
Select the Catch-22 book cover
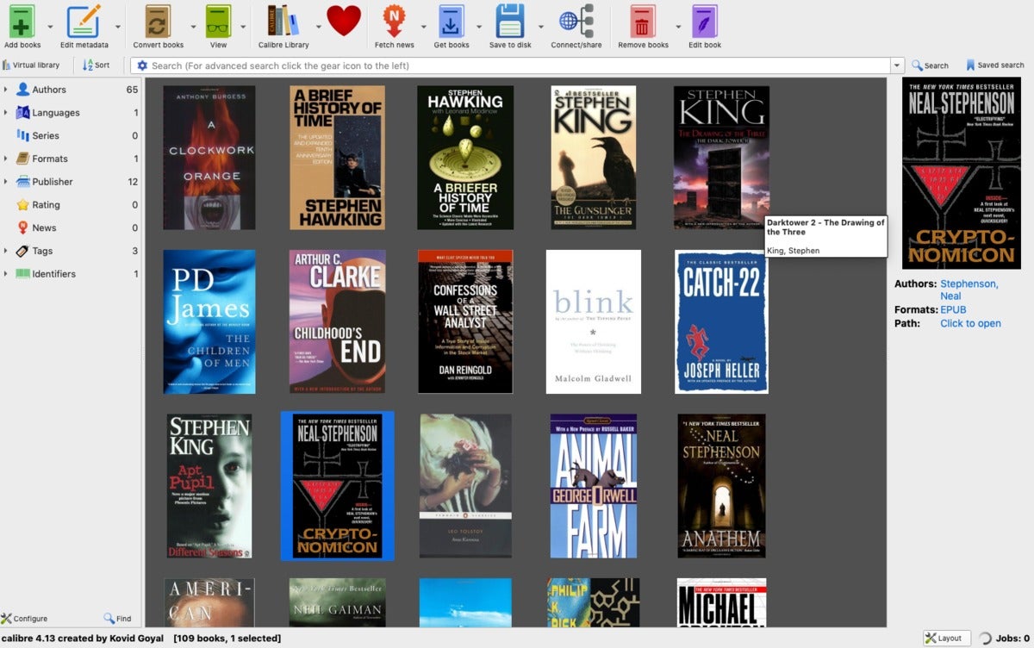pyautogui.click(x=721, y=321)
